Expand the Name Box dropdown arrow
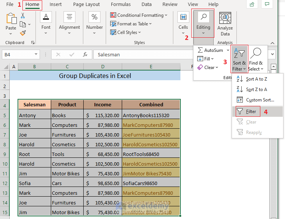The width and height of the screenshot is (285, 219). [x=36, y=54]
